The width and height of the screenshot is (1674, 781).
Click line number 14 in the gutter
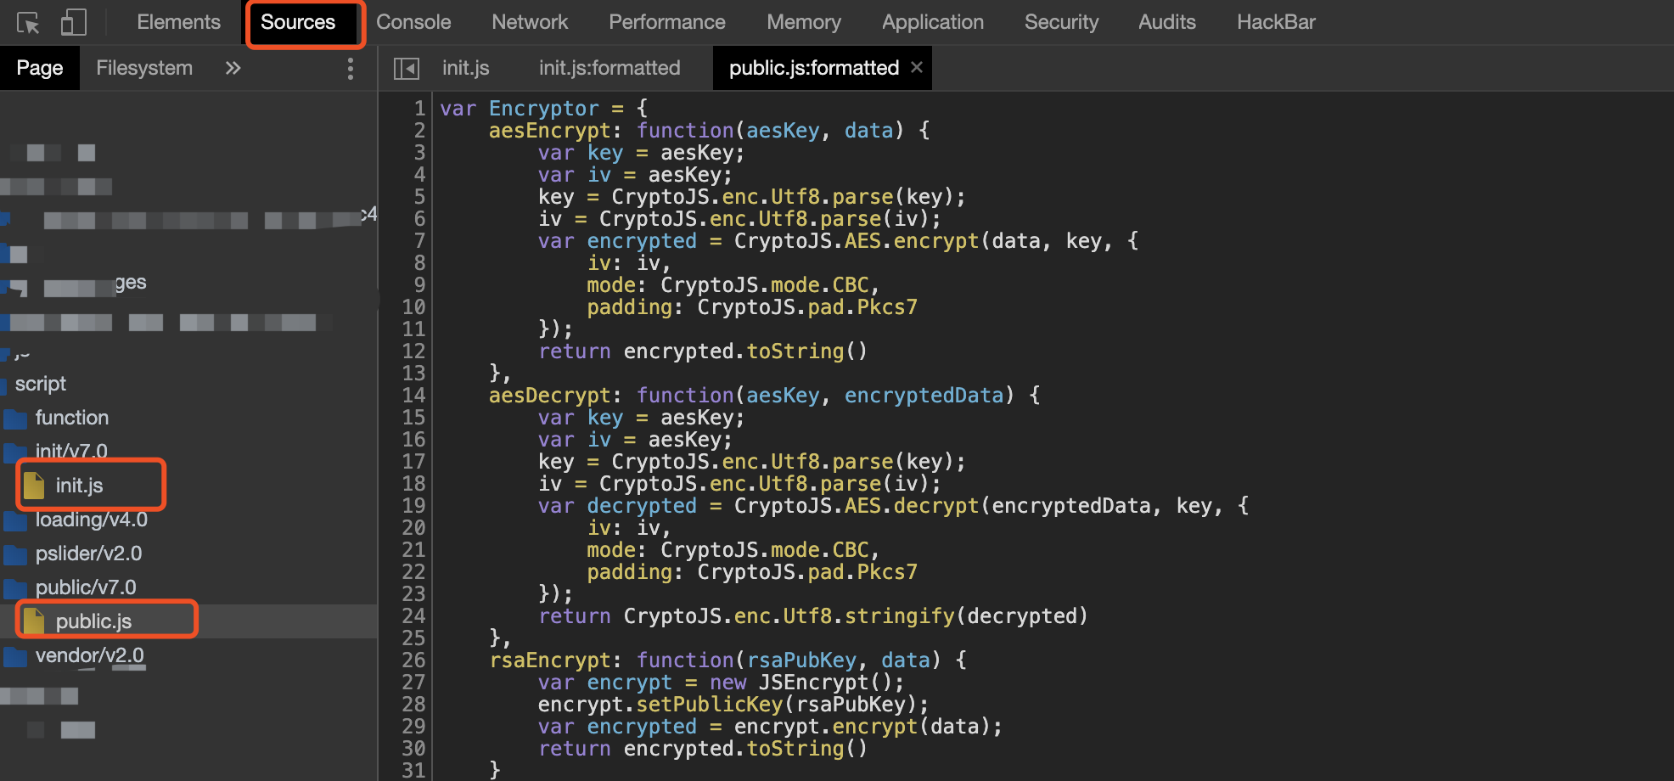[413, 396]
